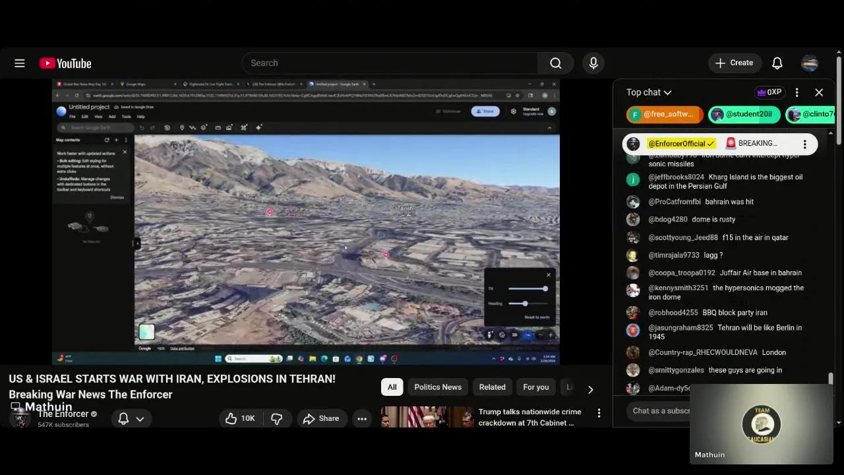Select the draw path tool in Earth

click(x=193, y=128)
